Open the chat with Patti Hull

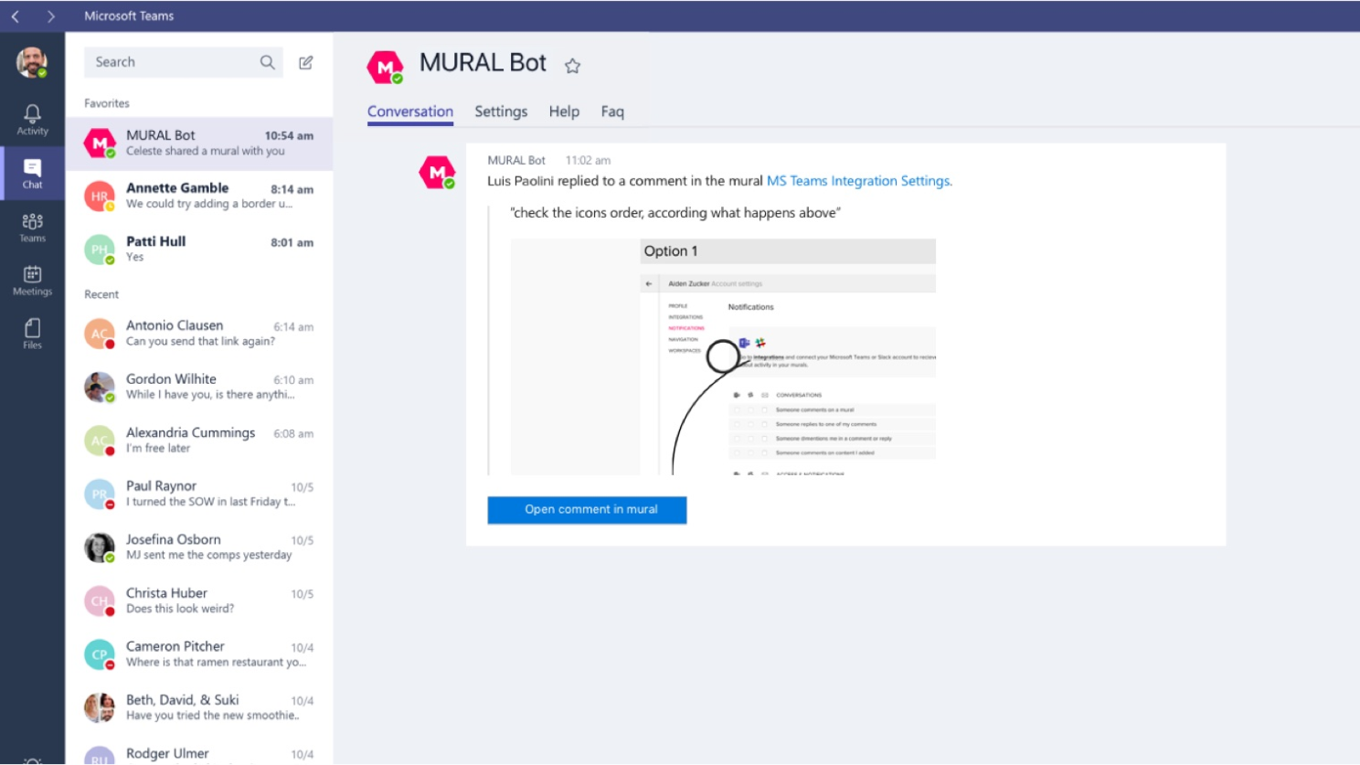(199, 250)
